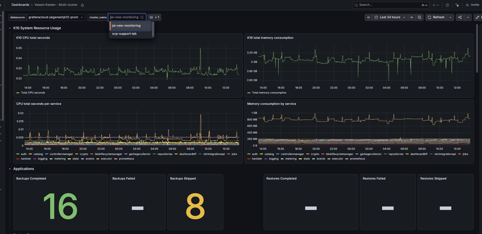Open the Last 24 hours time range picker
Viewport: 482px width, 234px height.
click(390, 17)
